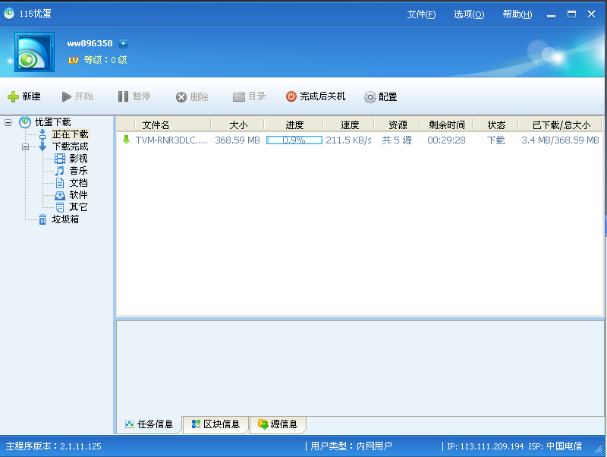Screen dimensions: 607x457
Task: Click the user avatar image
Action: (x=34, y=52)
